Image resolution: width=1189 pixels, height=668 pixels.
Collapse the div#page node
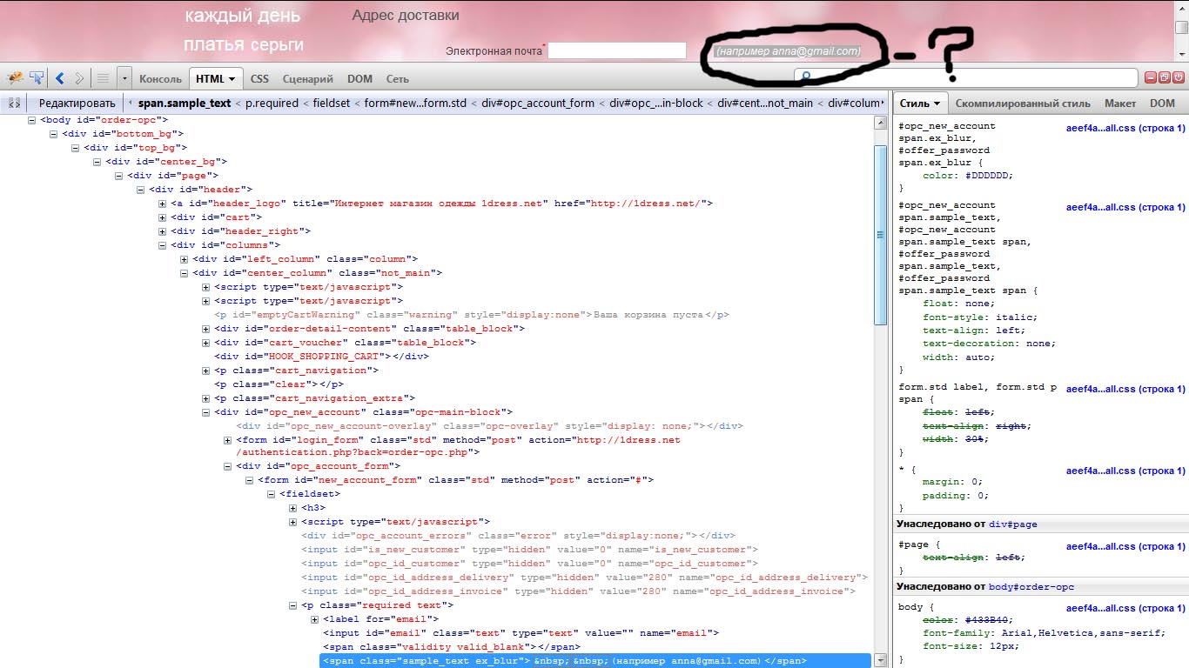[x=119, y=176]
